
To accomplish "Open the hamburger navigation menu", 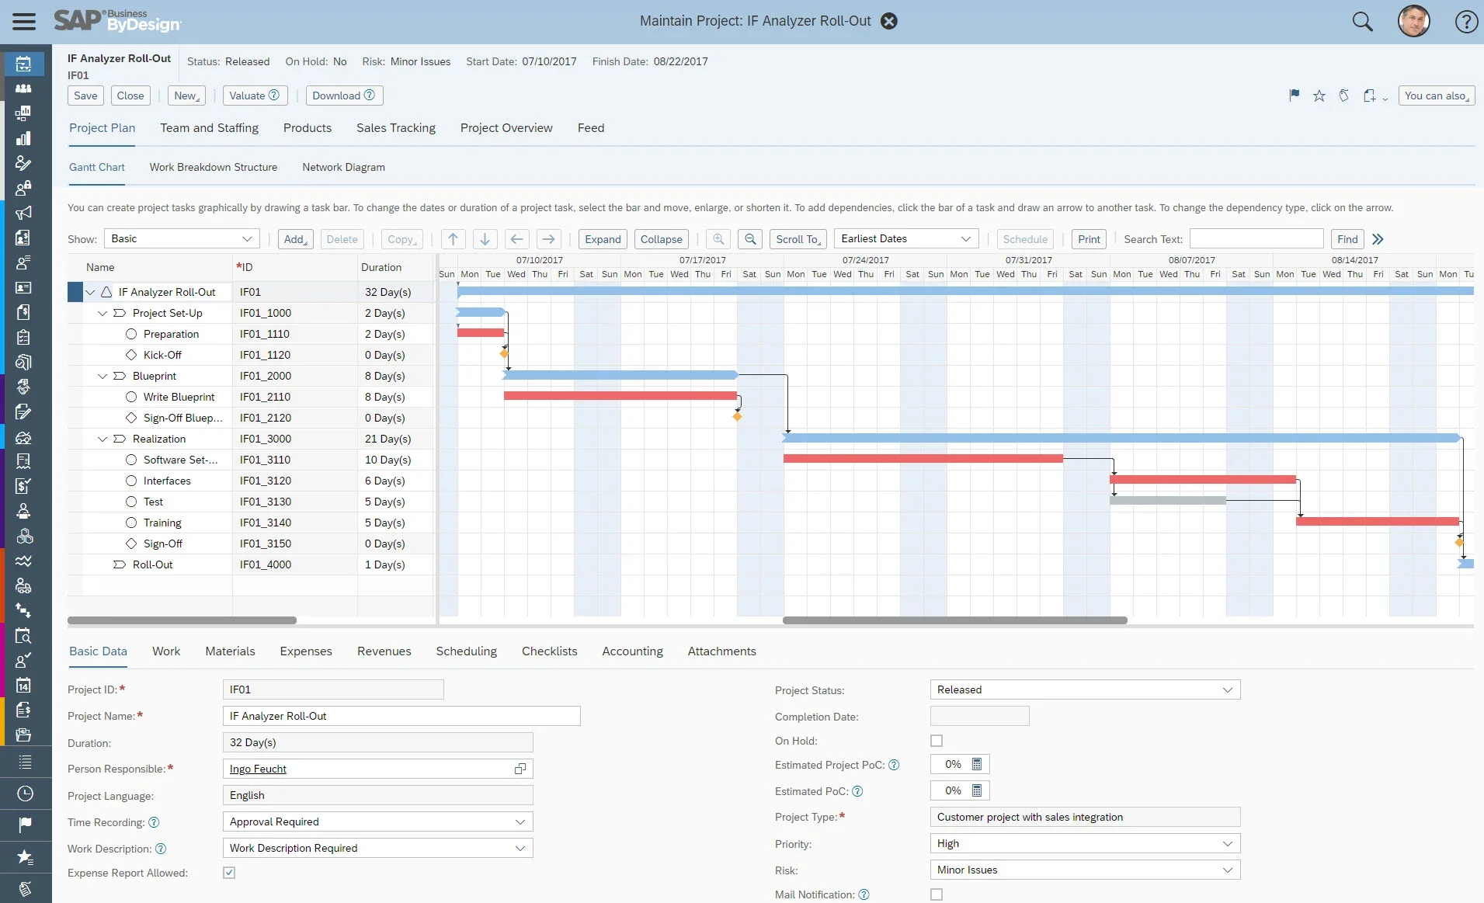I will pos(24,21).
